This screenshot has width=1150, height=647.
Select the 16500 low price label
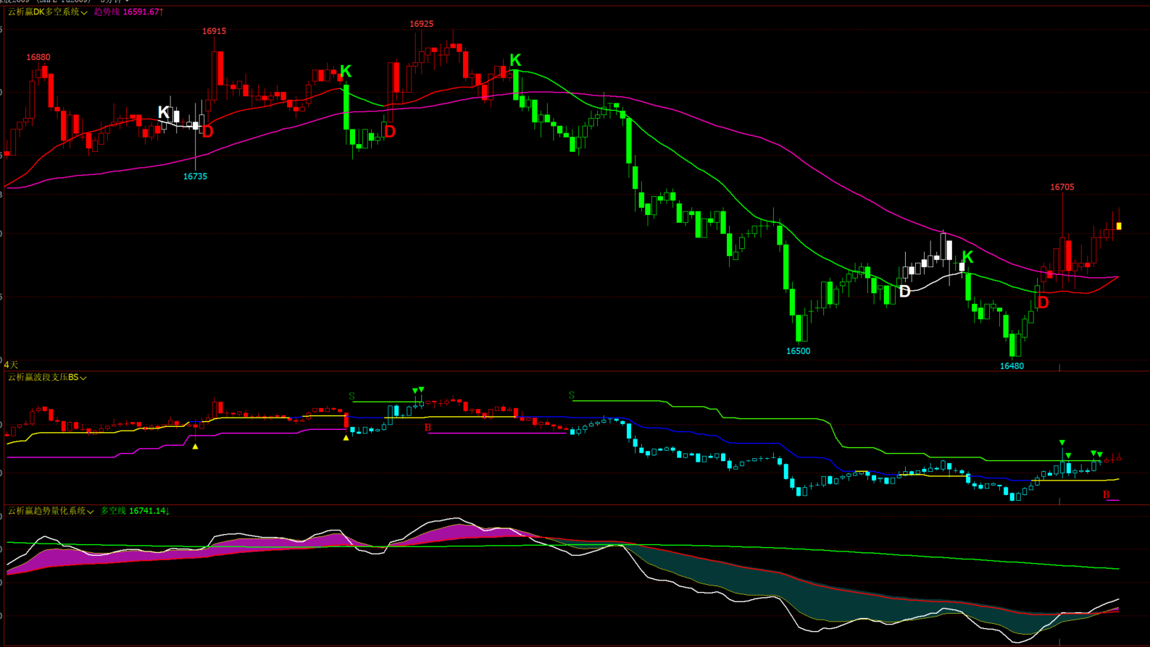click(x=798, y=351)
